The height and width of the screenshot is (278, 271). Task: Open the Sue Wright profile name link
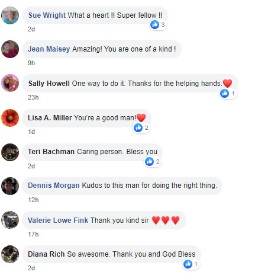point(47,15)
